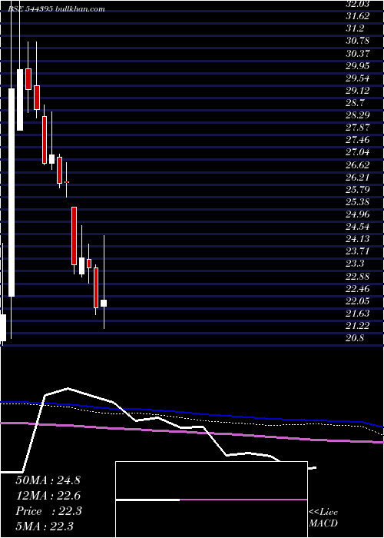
Task: Click the 29.95 price axis value
Action: coord(359,65)
